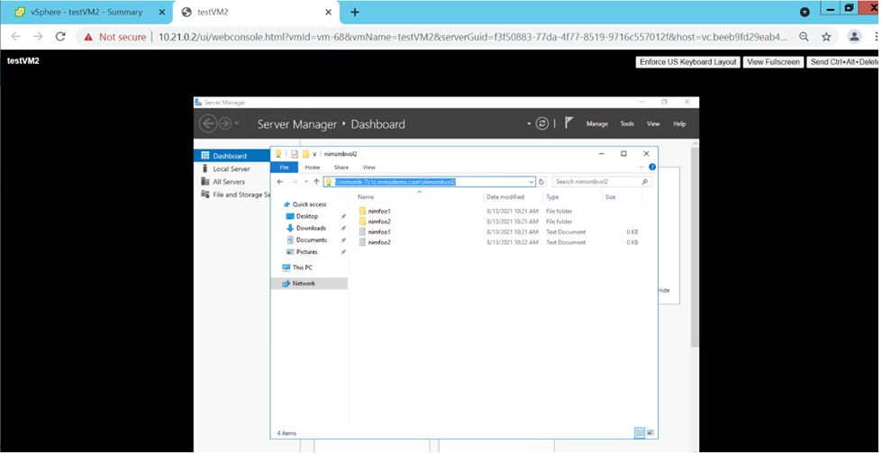Select File and Storage Services item

pos(232,195)
